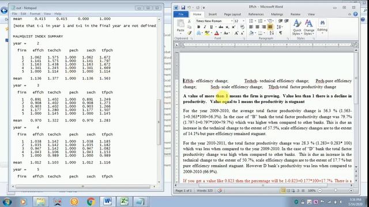This screenshot has height=207, width=369.
Task: Open the Word File tab
Action: 180,14
